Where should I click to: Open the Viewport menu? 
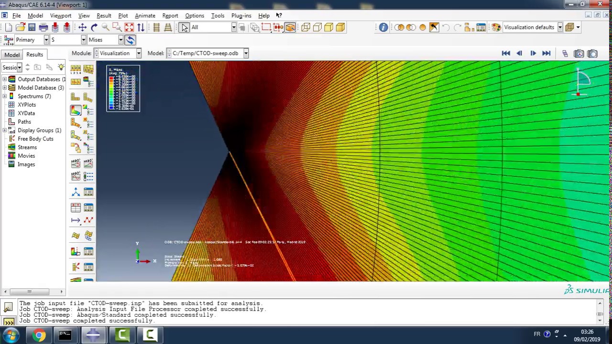(61, 15)
